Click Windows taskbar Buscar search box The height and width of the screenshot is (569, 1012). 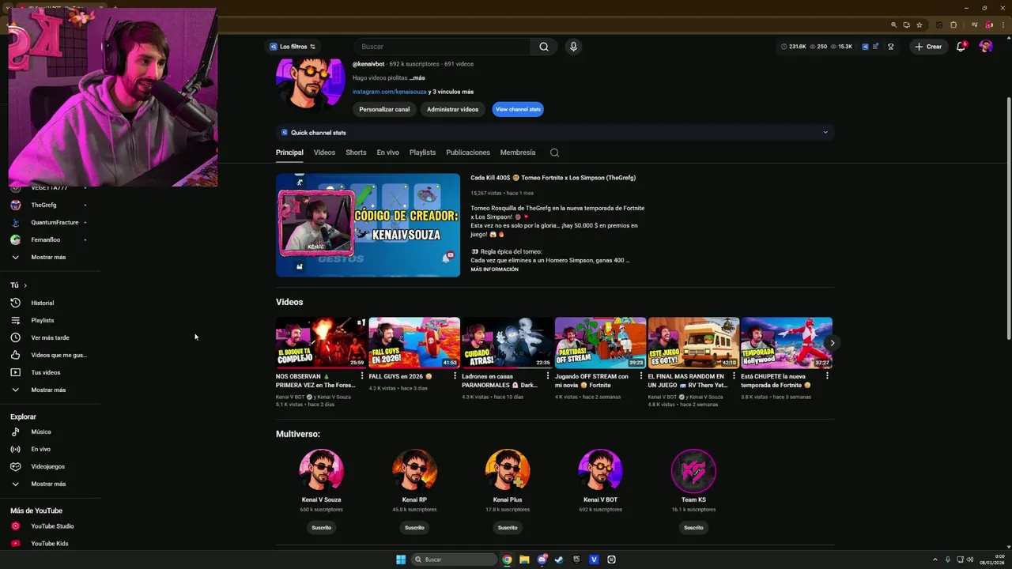coord(455,560)
